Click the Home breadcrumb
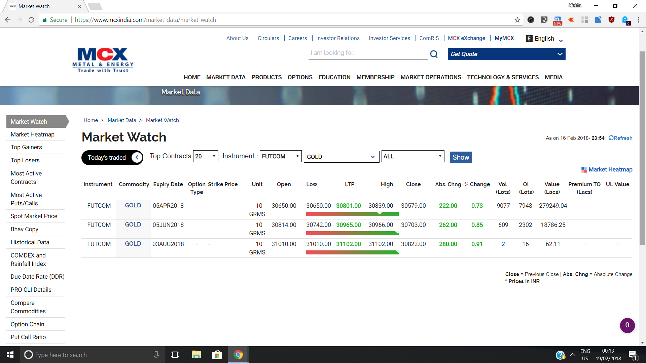The image size is (646, 363). click(91, 120)
